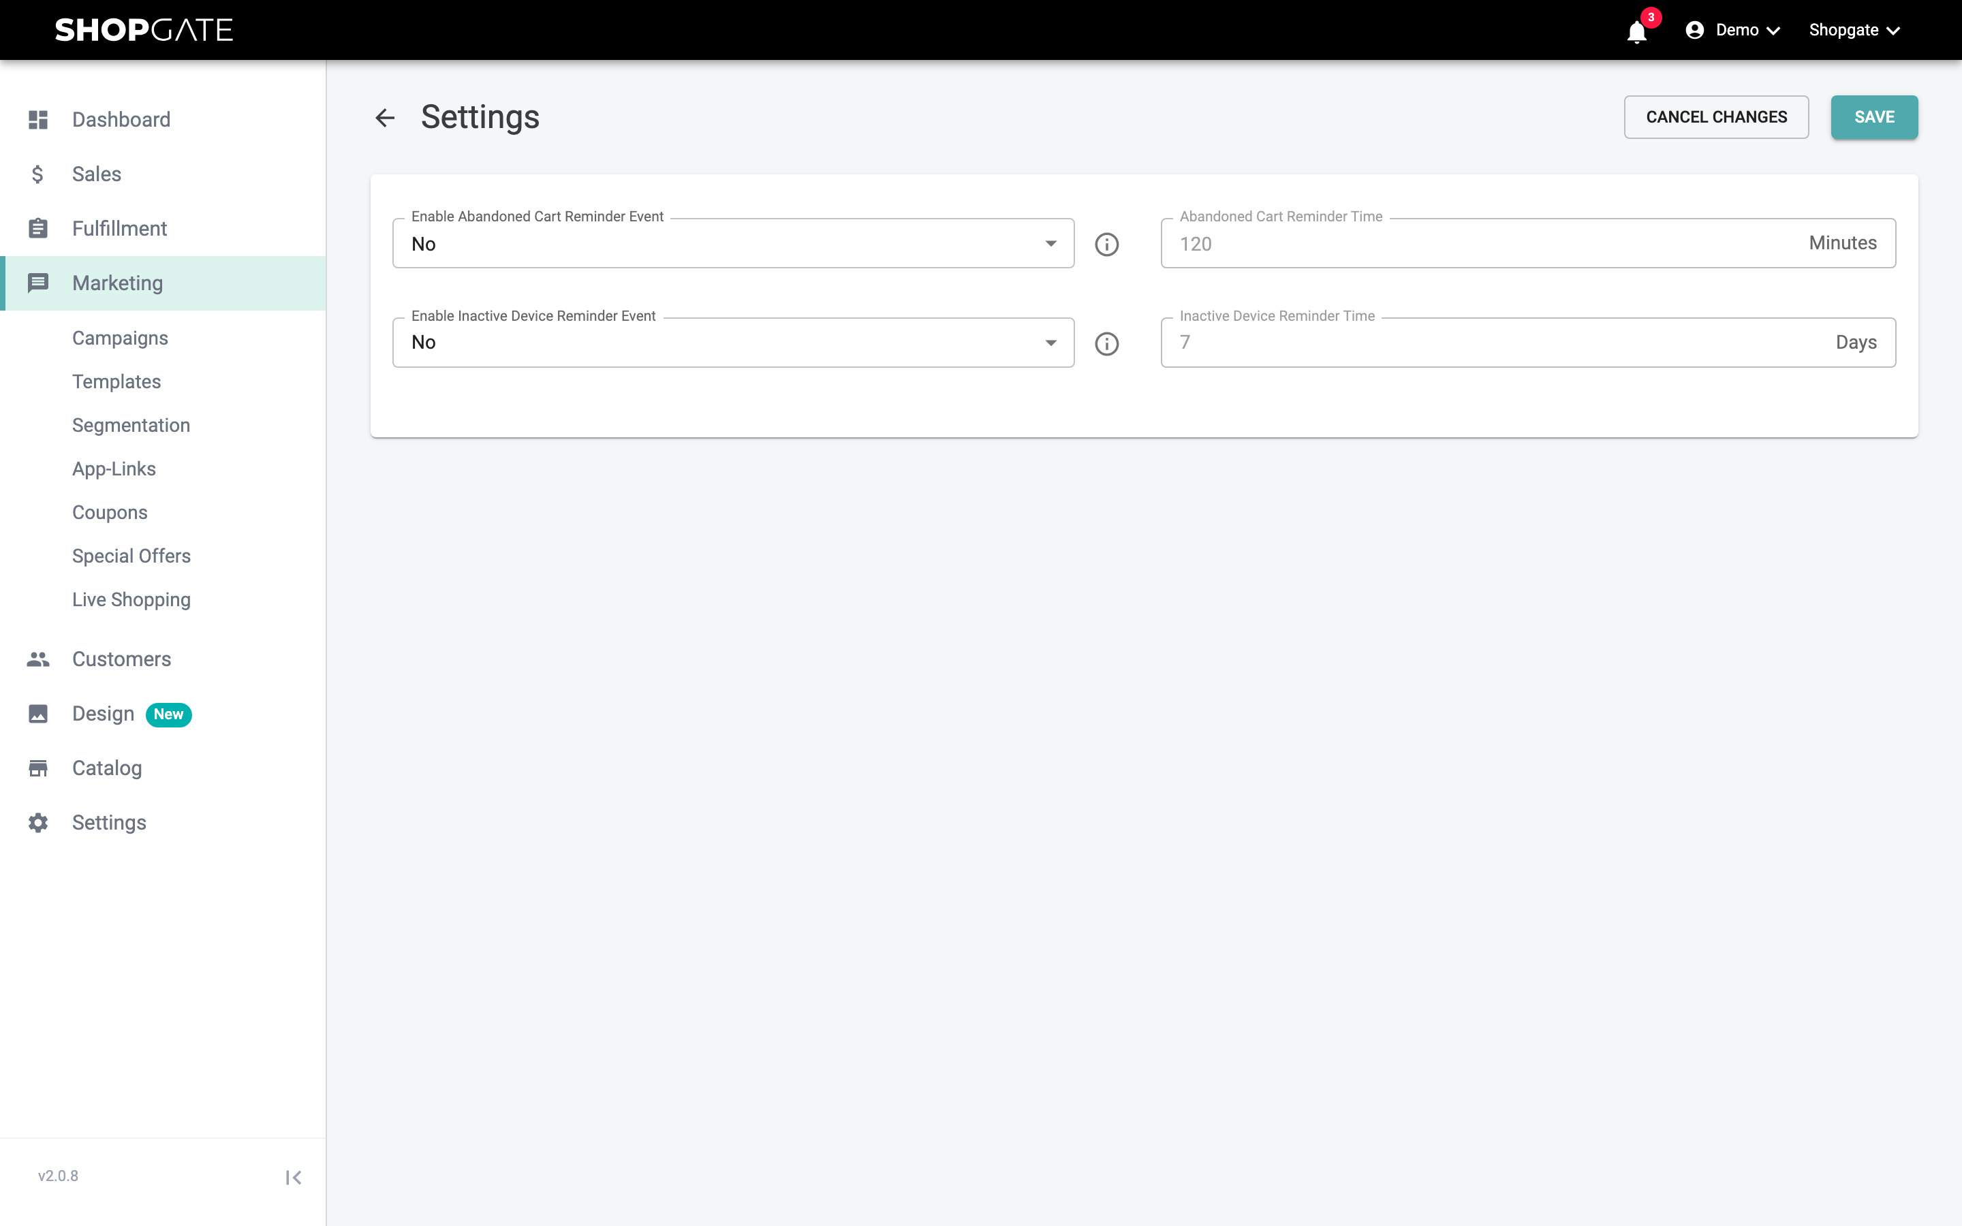The width and height of the screenshot is (1962, 1226).
Task: Go to App-Links submenu
Action: tap(114, 469)
